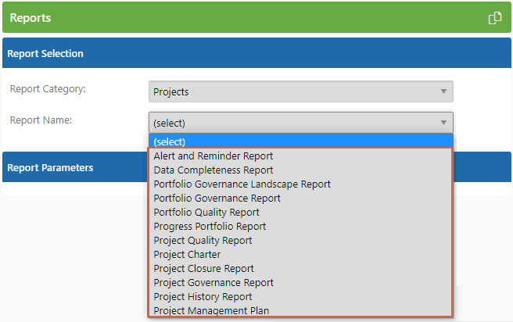Viewport: 513px width, 322px height.
Task: Click the copy icon in Reports header
Action: click(x=495, y=18)
